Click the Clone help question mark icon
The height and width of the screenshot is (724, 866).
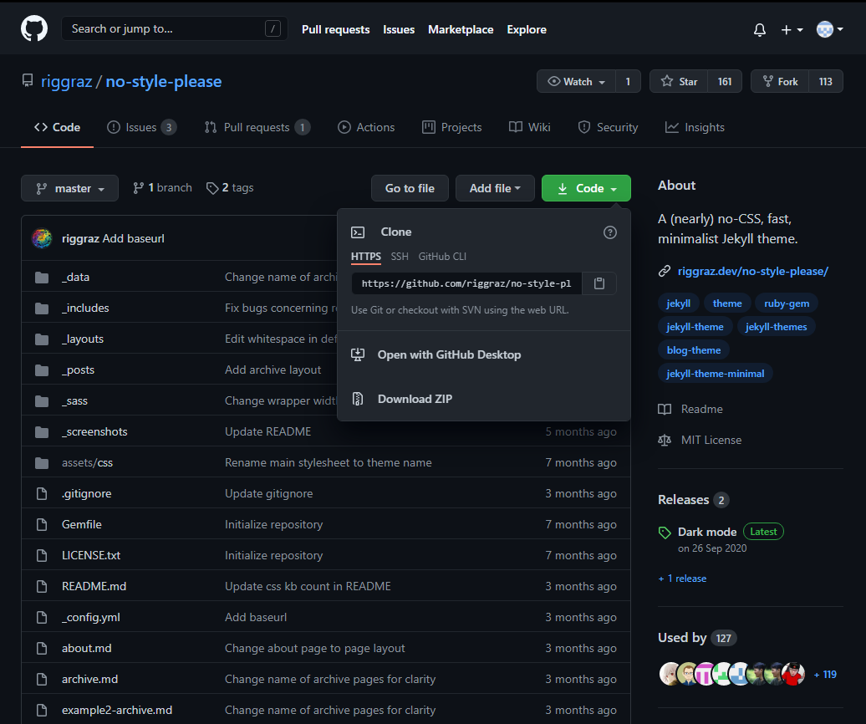609,232
